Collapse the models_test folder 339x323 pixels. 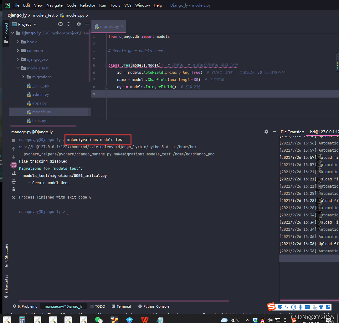coord(18,68)
